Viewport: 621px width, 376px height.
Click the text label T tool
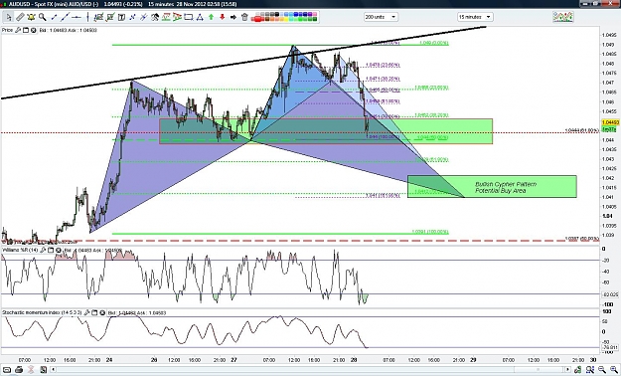click(121, 17)
